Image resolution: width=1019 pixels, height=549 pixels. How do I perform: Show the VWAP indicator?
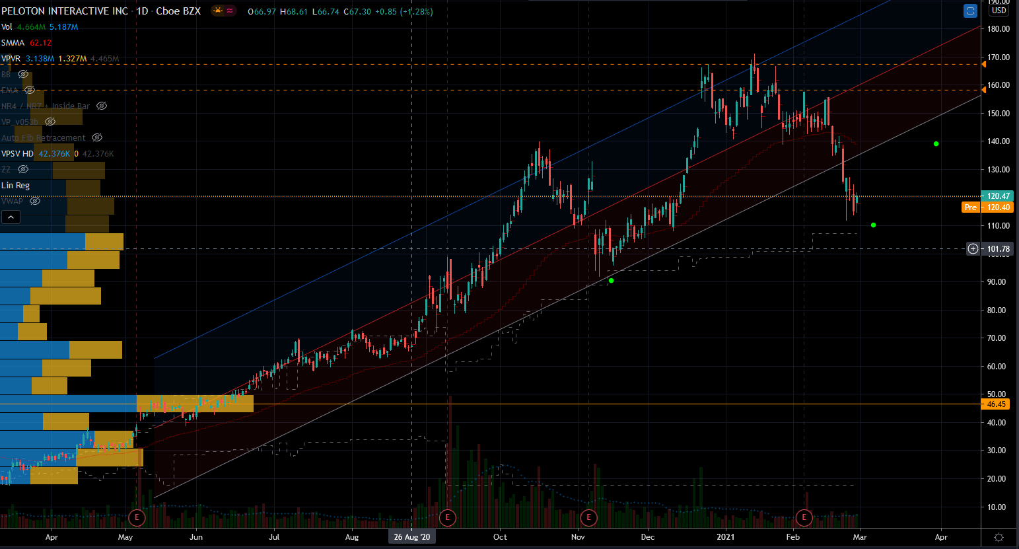35,201
